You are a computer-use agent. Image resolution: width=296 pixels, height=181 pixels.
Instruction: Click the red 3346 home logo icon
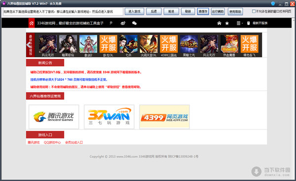coord(32,23)
